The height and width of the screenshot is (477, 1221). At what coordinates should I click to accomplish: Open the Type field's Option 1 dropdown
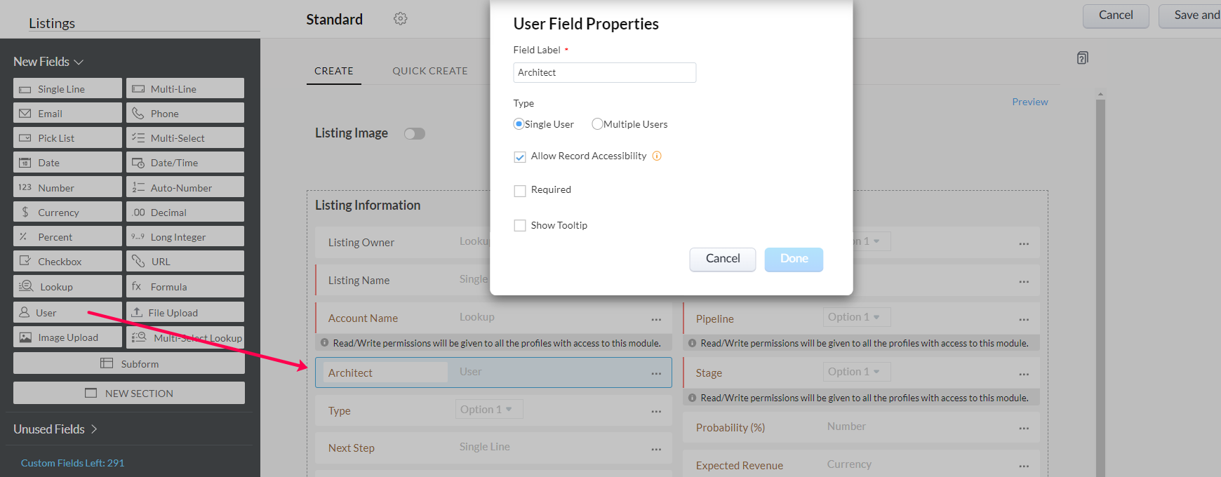(488, 410)
